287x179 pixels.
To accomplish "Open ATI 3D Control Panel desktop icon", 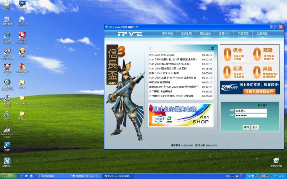I will (x=7, y=54).
